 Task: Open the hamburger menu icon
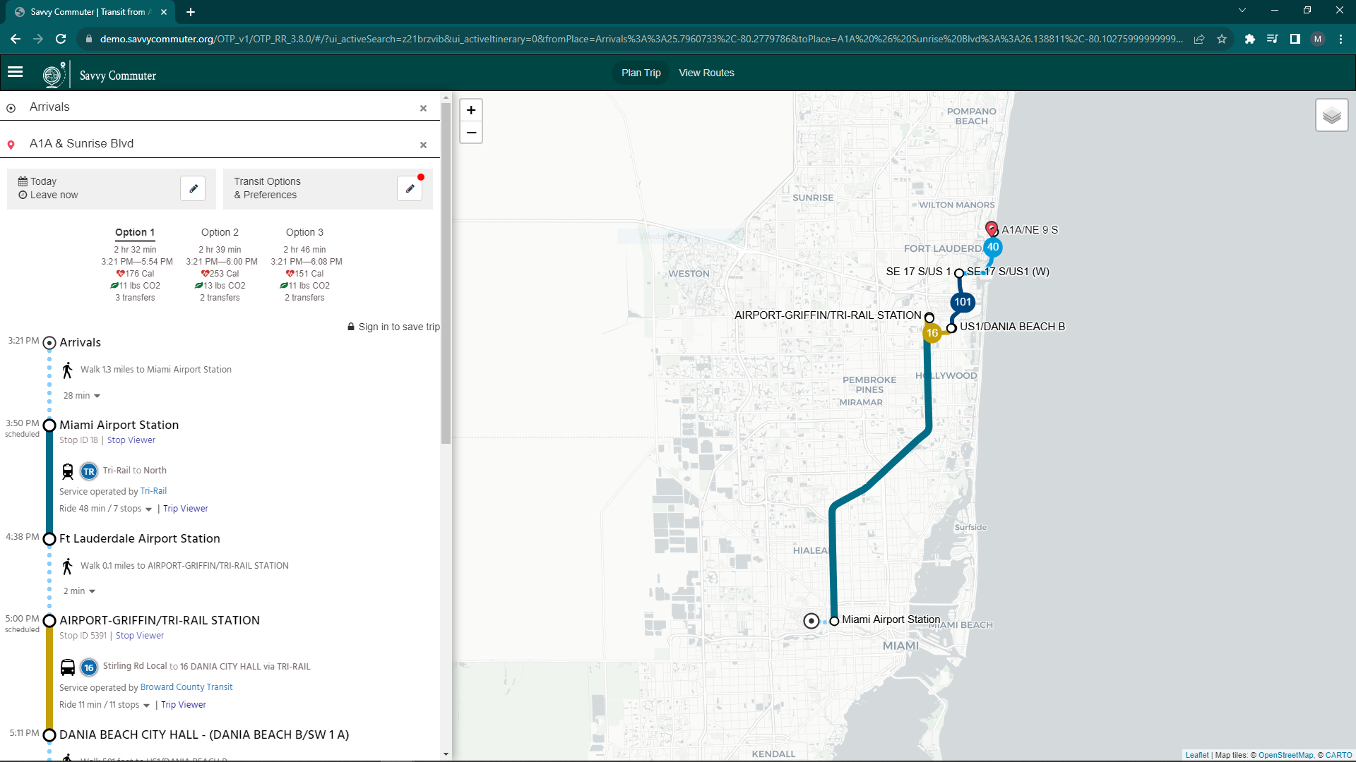(15, 72)
